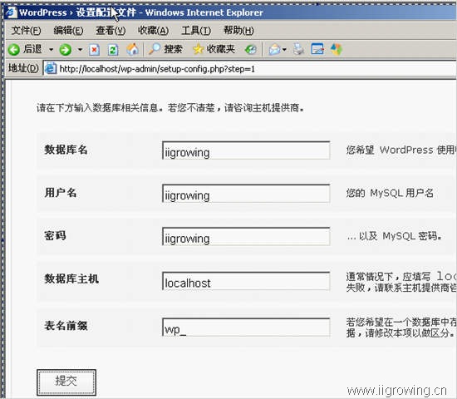Click the 您的 MySQL 用户名 description
This screenshot has height=399, width=457.
click(x=390, y=193)
